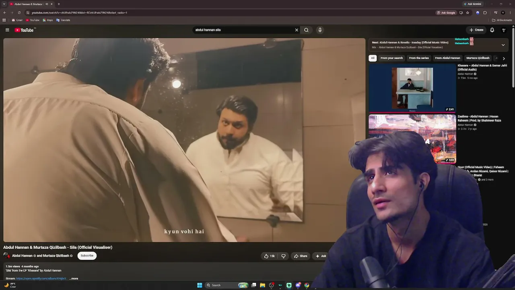Open the All Bookmarks folder
Image resolution: width=515 pixels, height=290 pixels.
pos(502,20)
